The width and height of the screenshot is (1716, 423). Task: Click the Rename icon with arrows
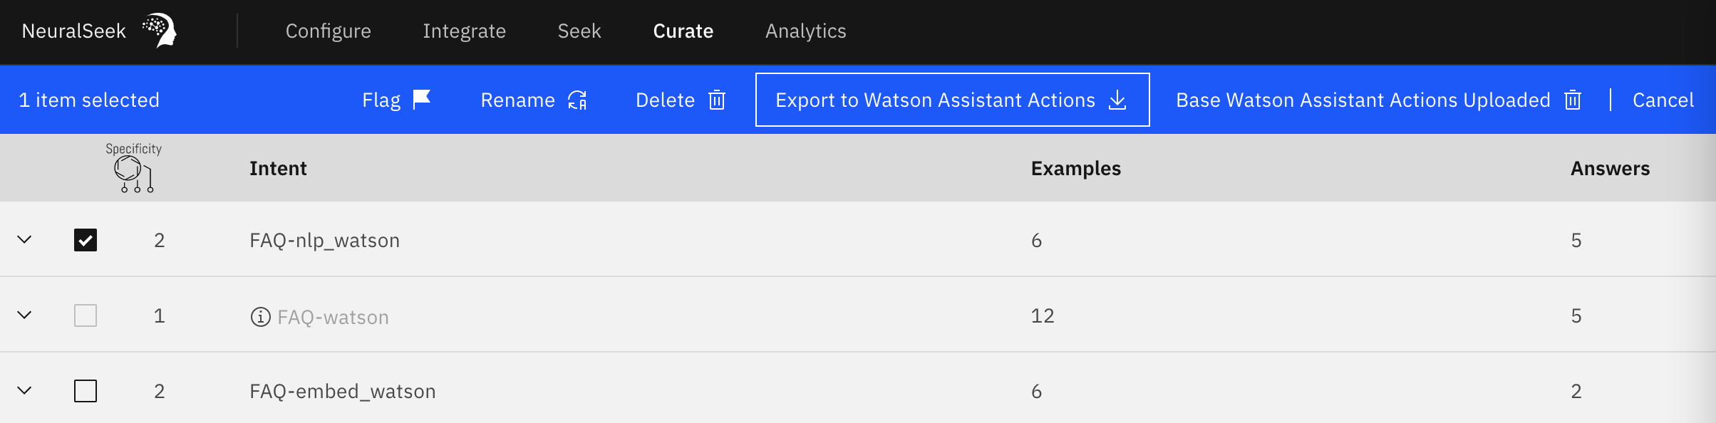click(x=577, y=100)
